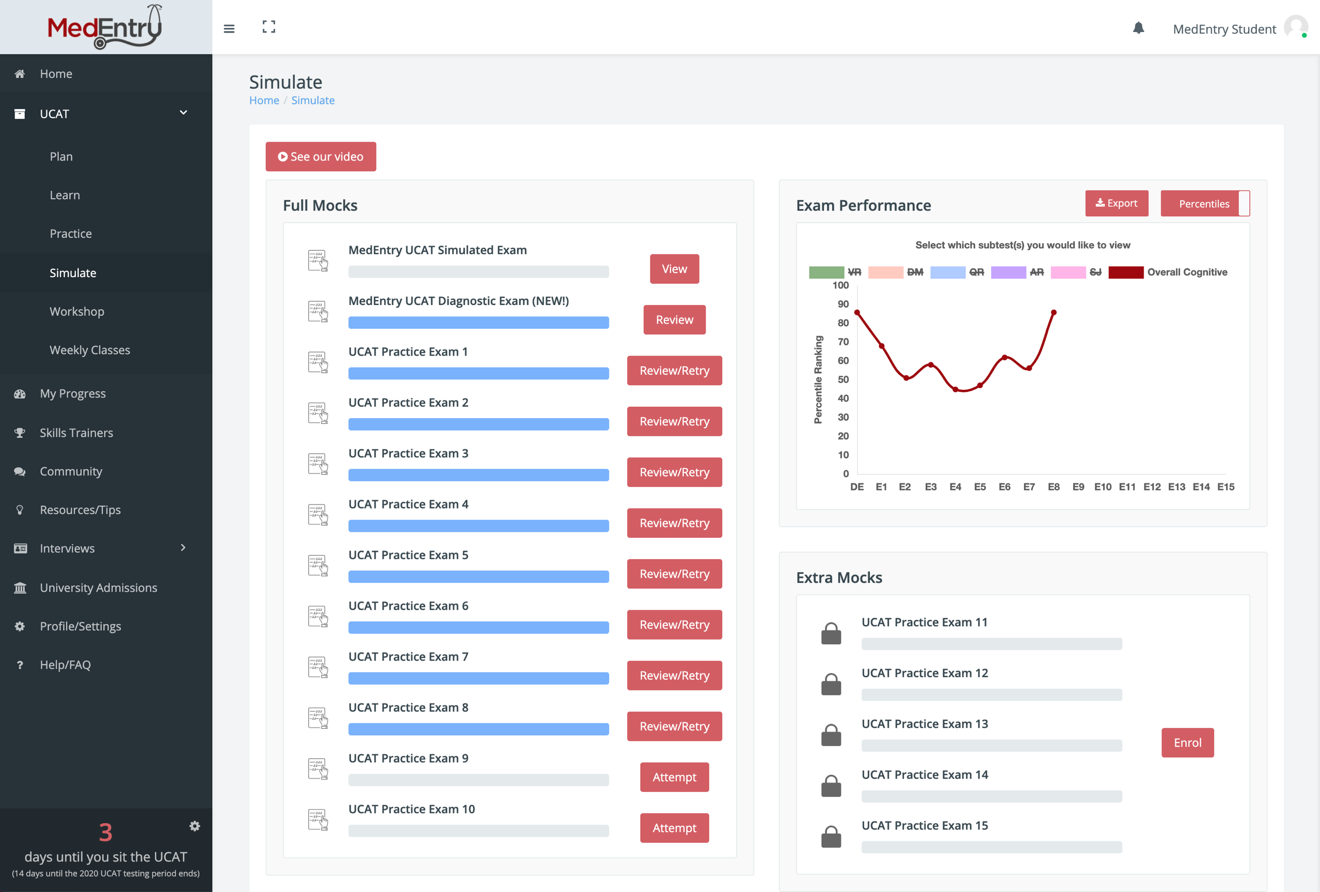This screenshot has height=892, width=1320.
Task: Click the exam icon beside UCAT Practice Exam 5
Action: click(317, 566)
